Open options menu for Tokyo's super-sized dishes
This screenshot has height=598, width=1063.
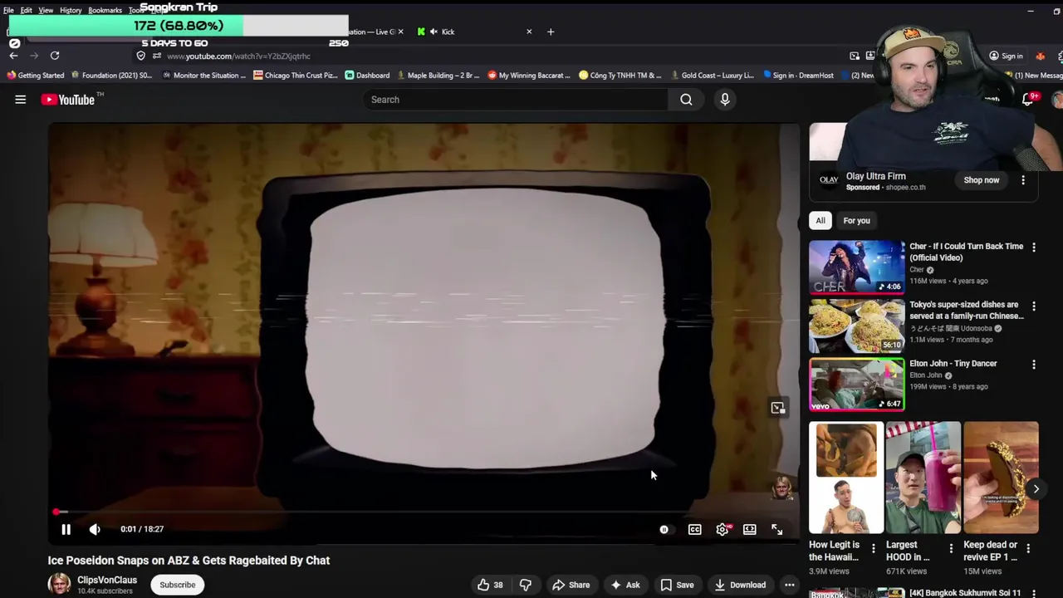pos(1034,306)
